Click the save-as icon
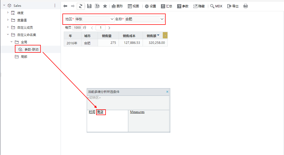The width and height of the screenshot is (284, 155). [x=97, y=6]
